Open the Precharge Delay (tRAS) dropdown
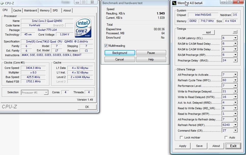 [x=235, y=60]
